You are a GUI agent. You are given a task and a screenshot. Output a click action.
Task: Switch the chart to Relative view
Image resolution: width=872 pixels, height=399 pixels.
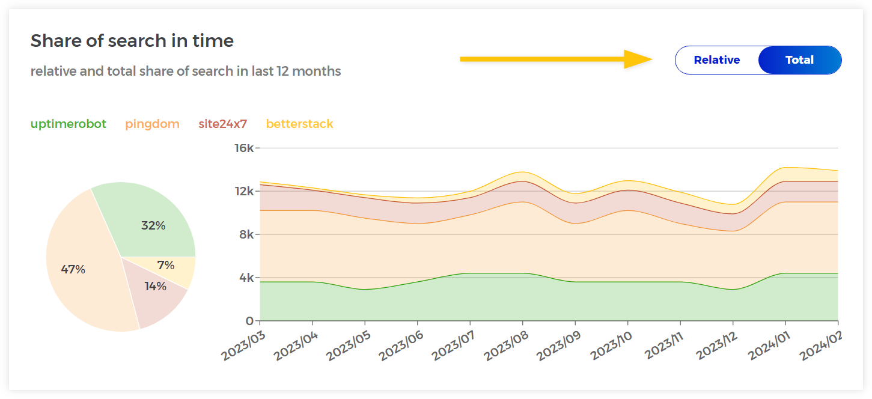[x=718, y=60]
